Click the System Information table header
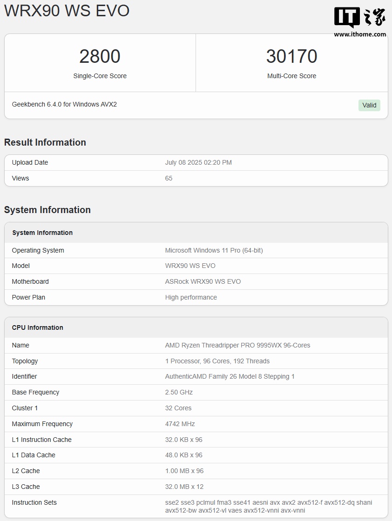This screenshot has width=392, height=521. click(x=42, y=233)
